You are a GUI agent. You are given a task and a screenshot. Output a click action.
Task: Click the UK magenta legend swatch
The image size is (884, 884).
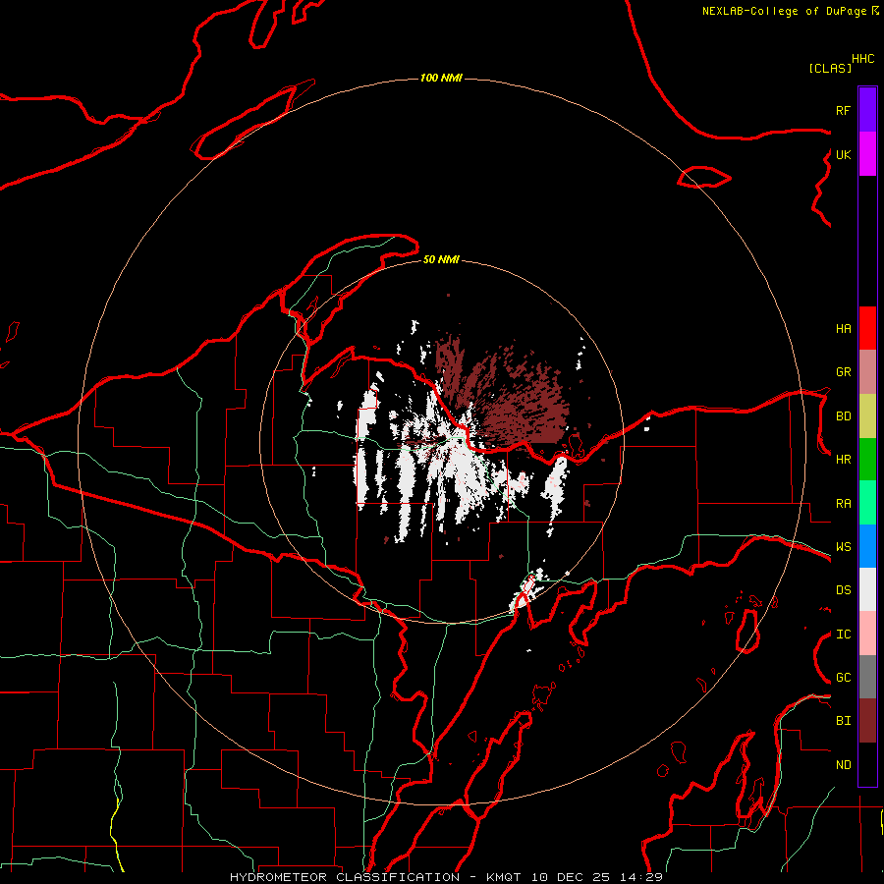point(867,153)
